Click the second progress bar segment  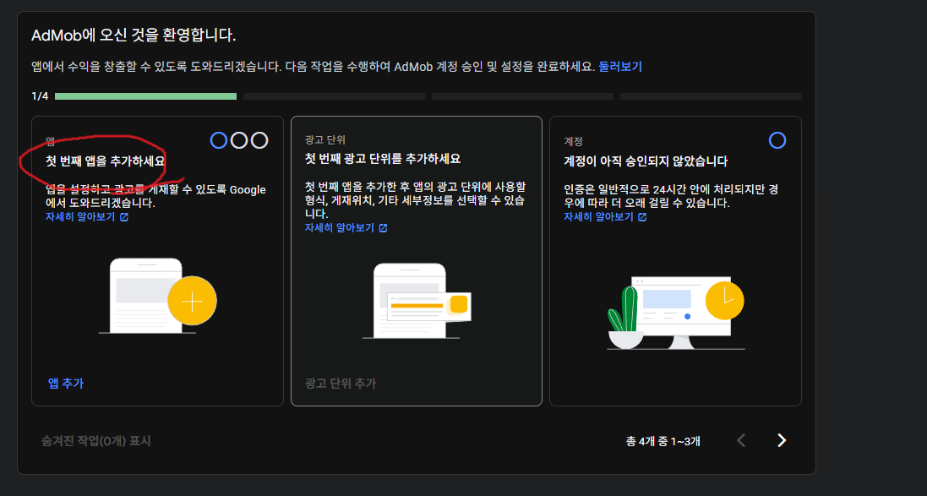[334, 96]
